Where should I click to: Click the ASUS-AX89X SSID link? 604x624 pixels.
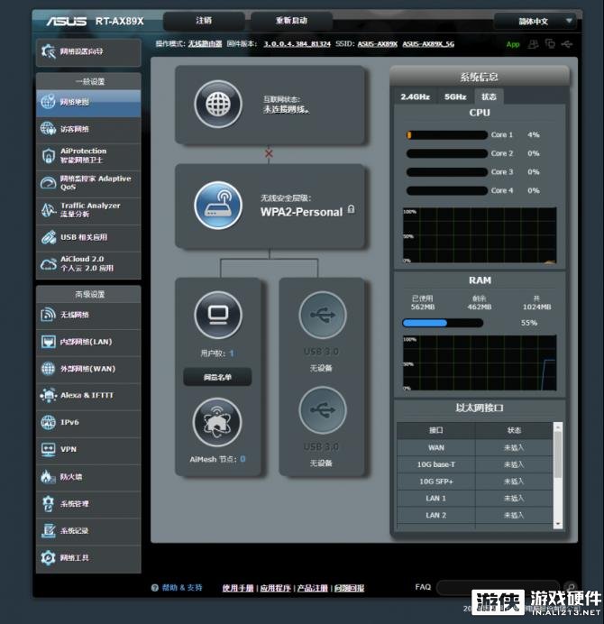click(x=377, y=44)
